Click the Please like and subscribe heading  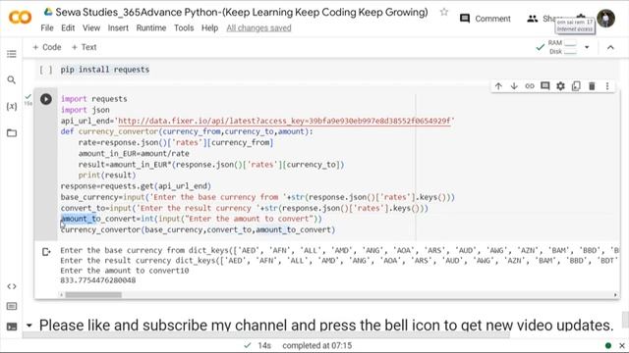(326, 326)
